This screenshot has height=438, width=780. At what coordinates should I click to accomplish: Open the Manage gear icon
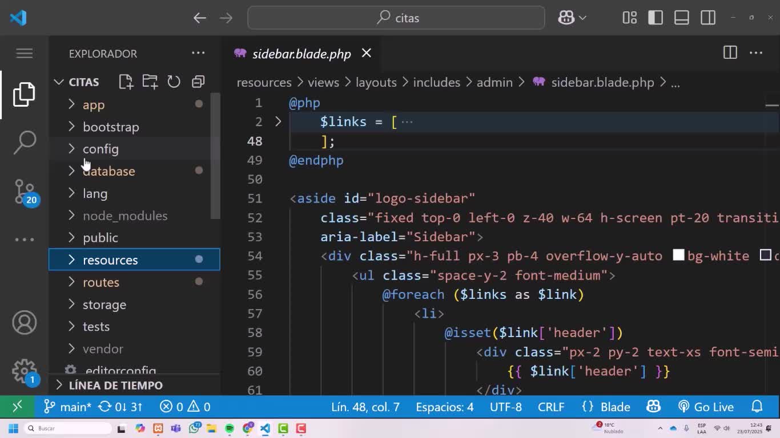pyautogui.click(x=25, y=371)
